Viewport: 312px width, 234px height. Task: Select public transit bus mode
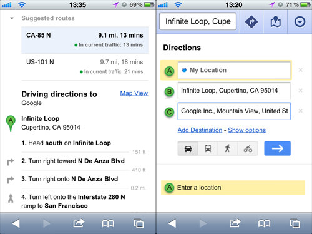pyautogui.click(x=208, y=148)
